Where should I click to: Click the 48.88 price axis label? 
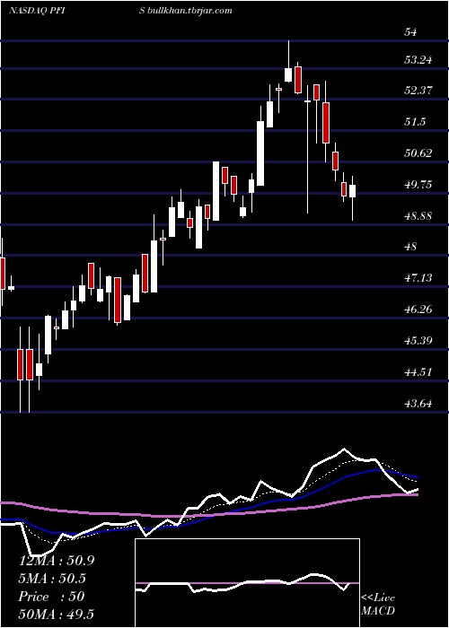click(418, 216)
